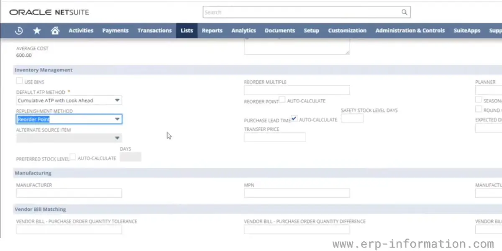Click the search magnifier icon
The height and width of the screenshot is (251, 502).
coord(404,12)
